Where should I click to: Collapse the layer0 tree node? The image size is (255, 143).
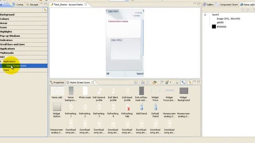point(205,15)
